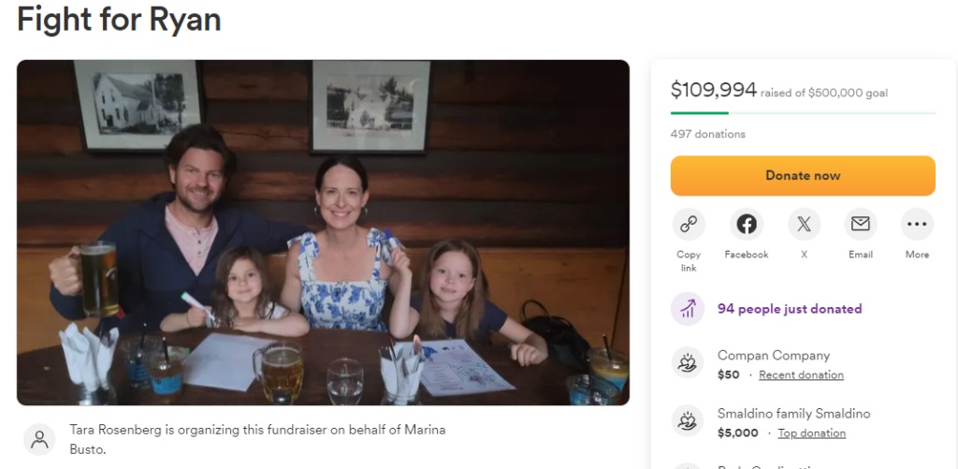Click Smaldino family Smaldino donor name
The image size is (958, 469).
793,414
